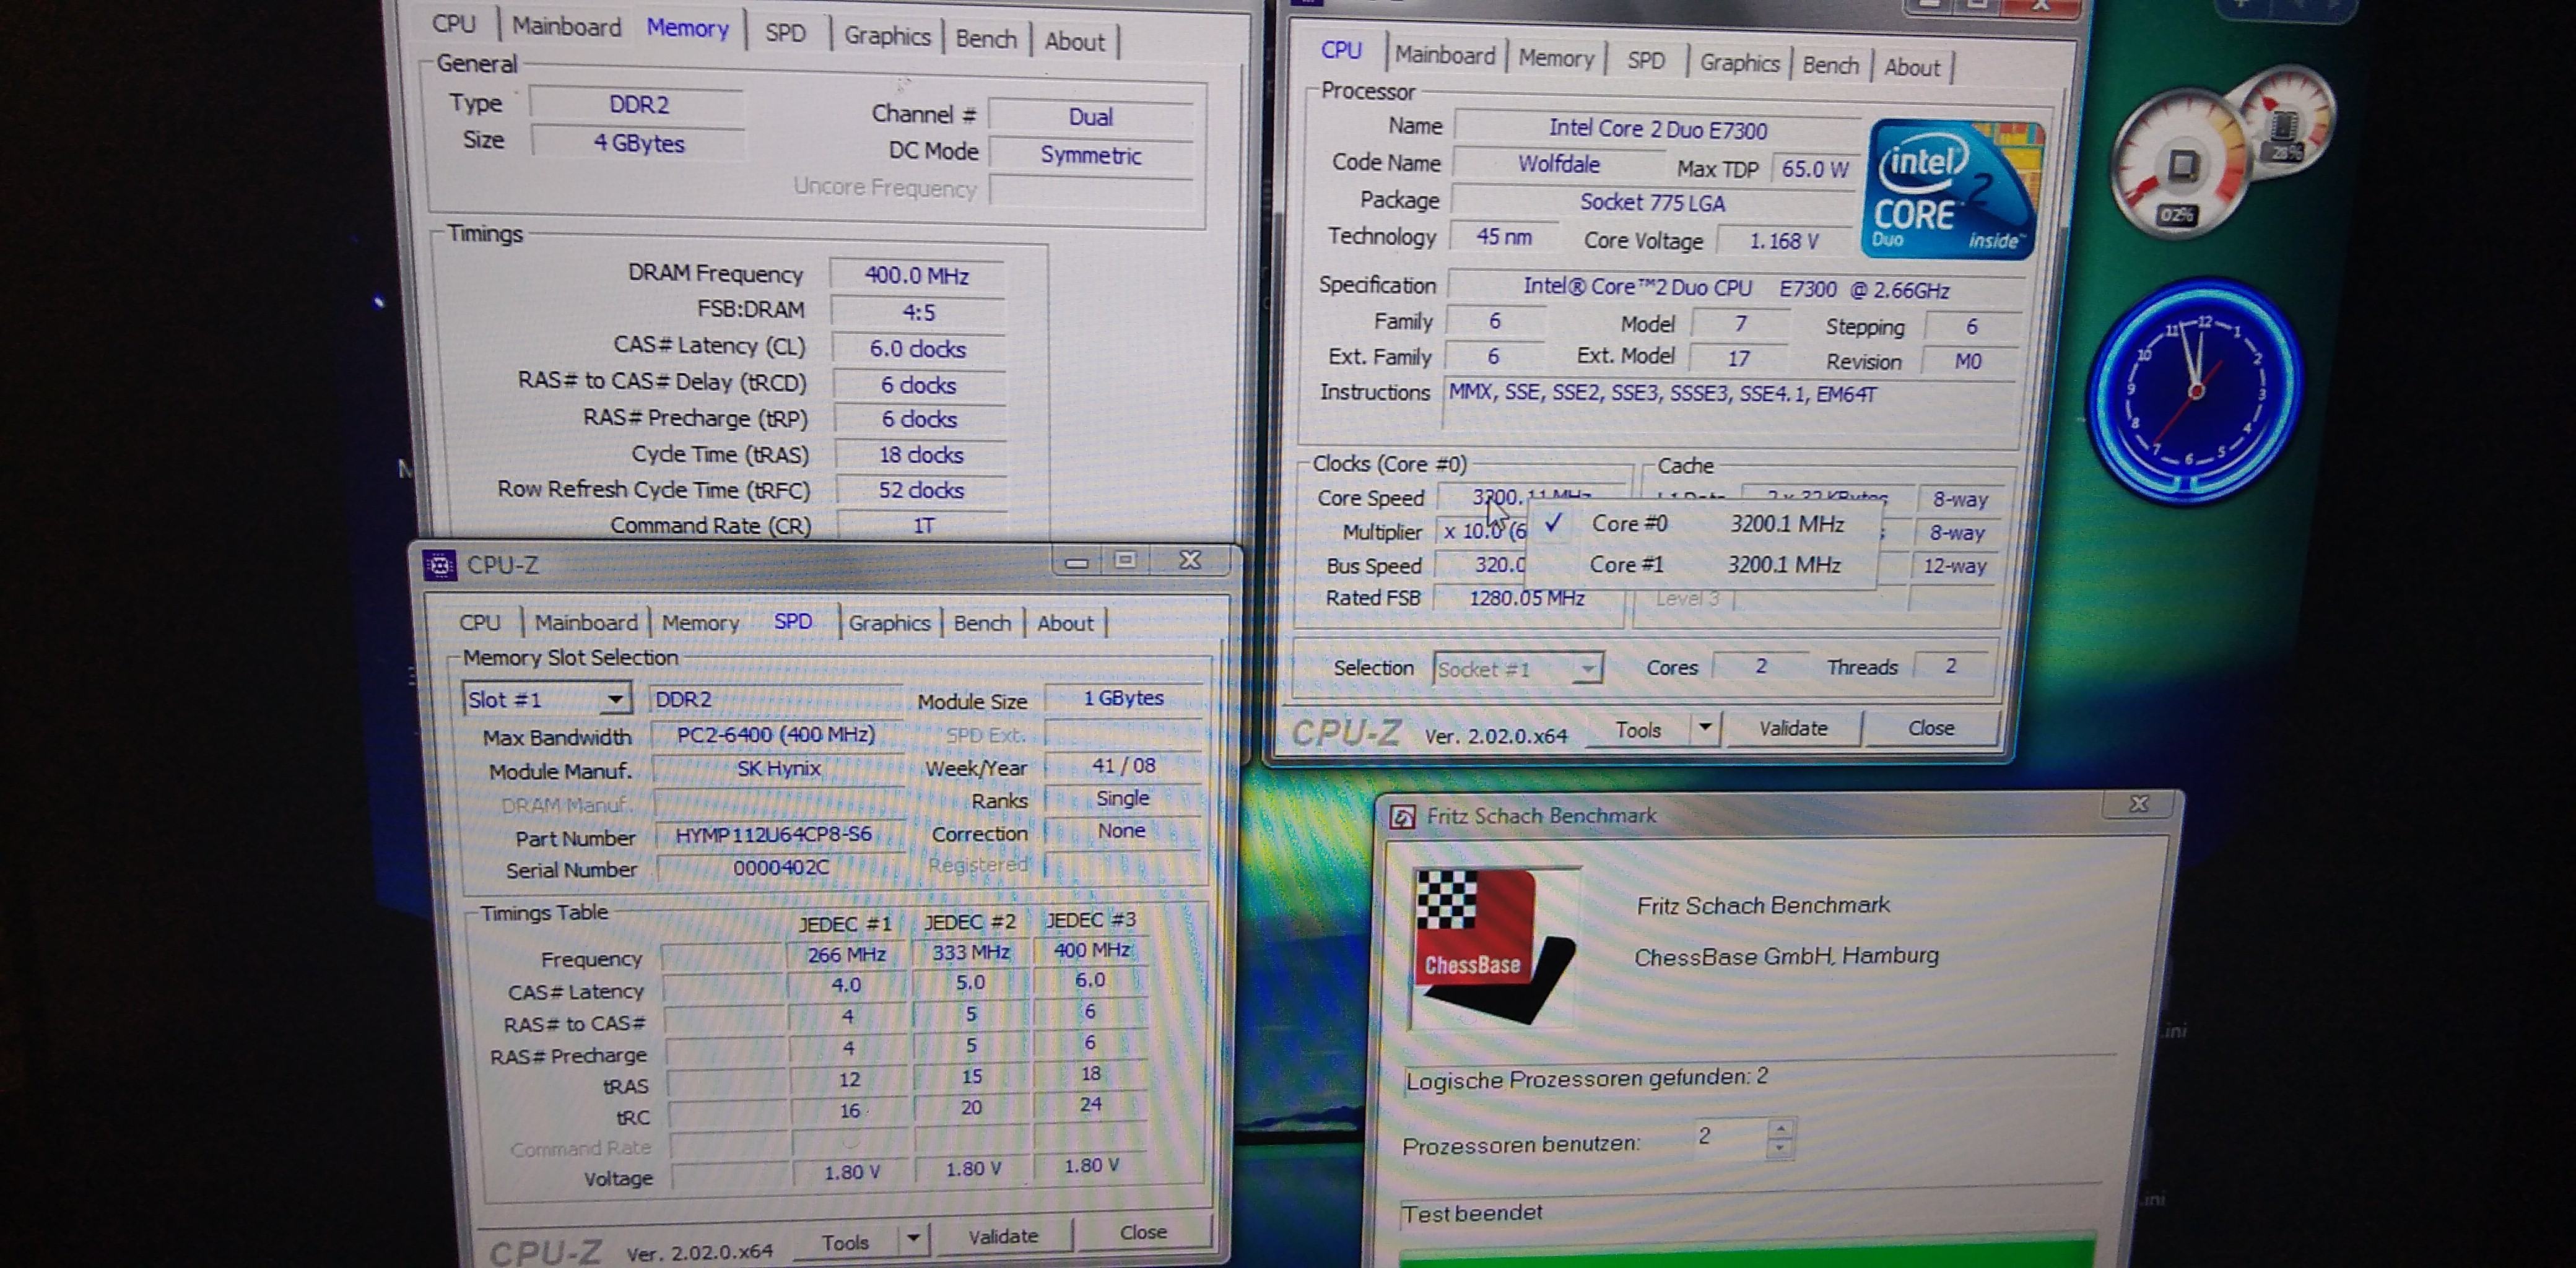The height and width of the screenshot is (1268, 2576).
Task: Select Memory tab in Memory window
Action: [687, 29]
